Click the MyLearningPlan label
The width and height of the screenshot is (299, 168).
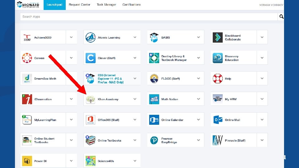[45, 120]
